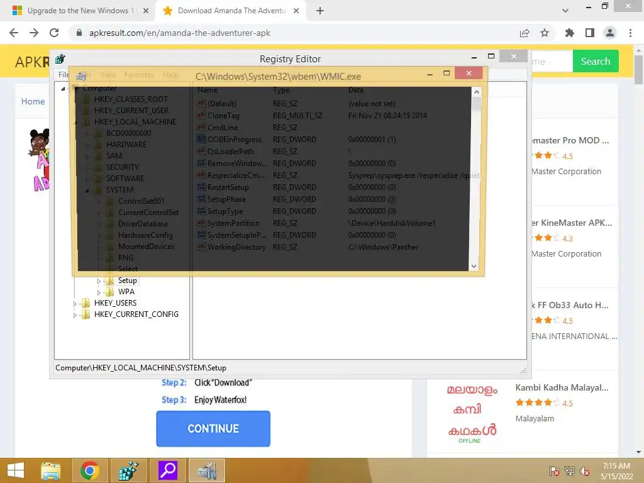Image resolution: width=644 pixels, height=483 pixels.
Task: Minimize the WMIC.exe window
Action: (430, 74)
